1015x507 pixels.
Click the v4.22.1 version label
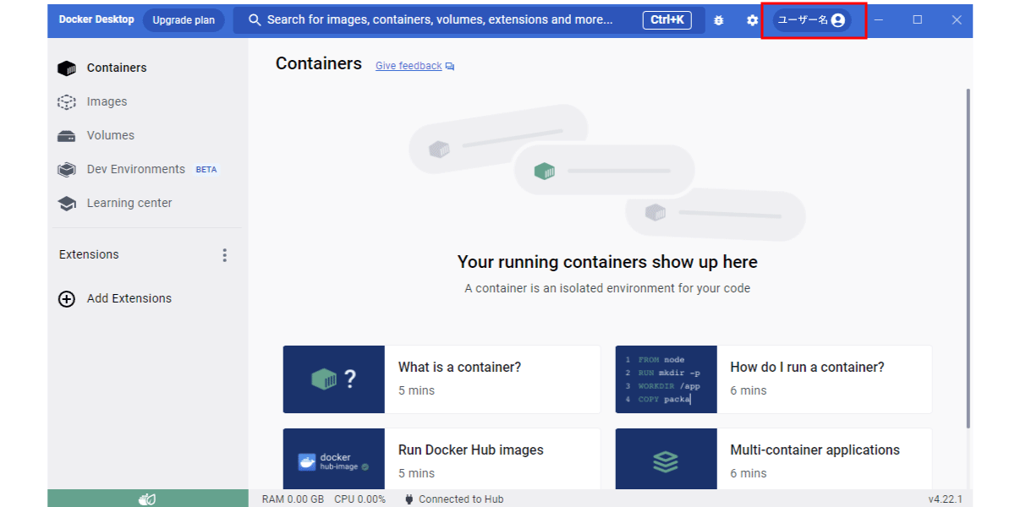945,499
